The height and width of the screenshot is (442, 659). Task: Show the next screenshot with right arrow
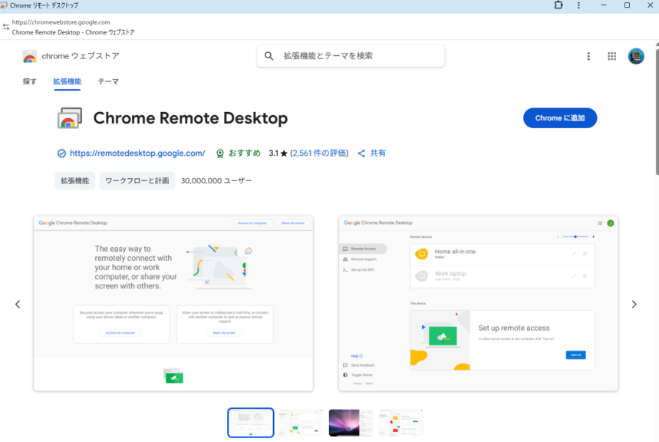click(634, 304)
